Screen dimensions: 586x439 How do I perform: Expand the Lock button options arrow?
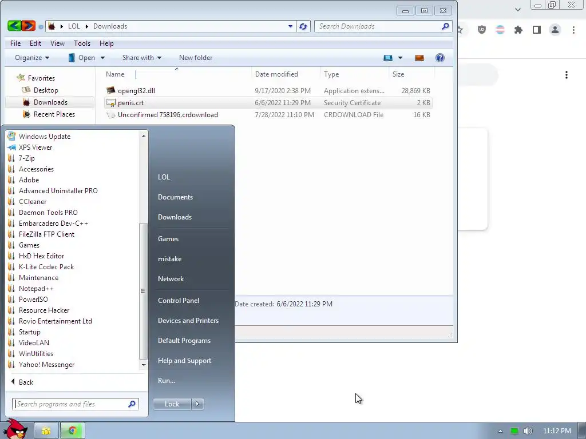click(x=197, y=404)
